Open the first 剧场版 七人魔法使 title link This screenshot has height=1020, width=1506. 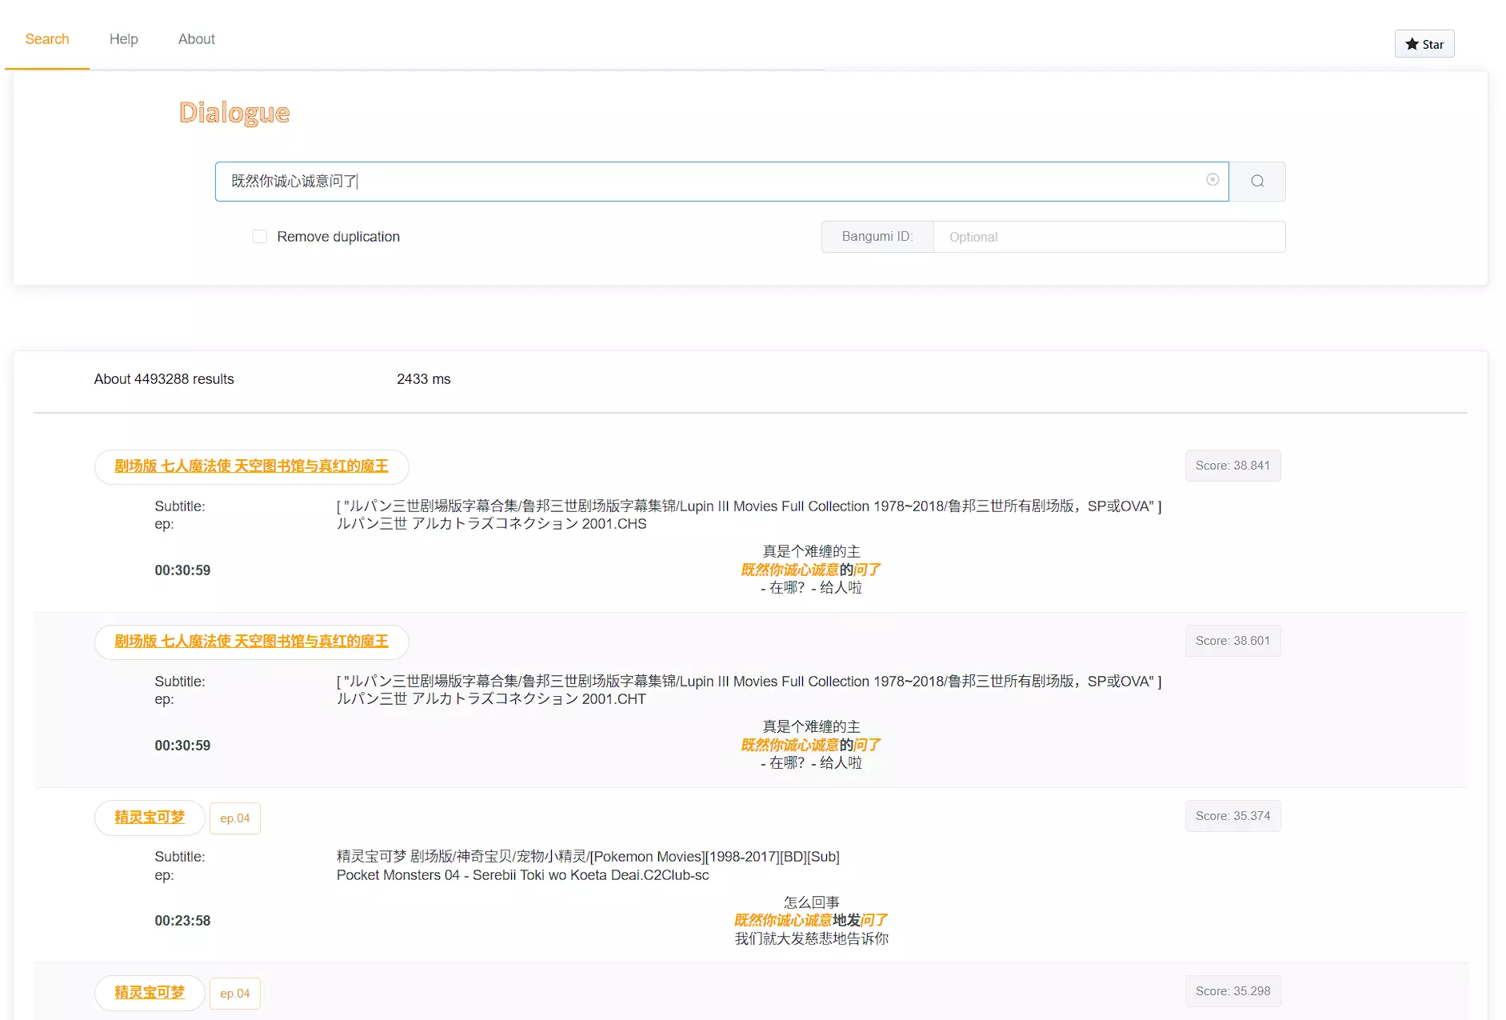(251, 466)
